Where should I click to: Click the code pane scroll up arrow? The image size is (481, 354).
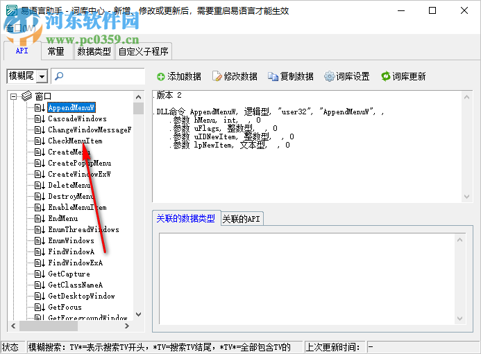pos(466,98)
